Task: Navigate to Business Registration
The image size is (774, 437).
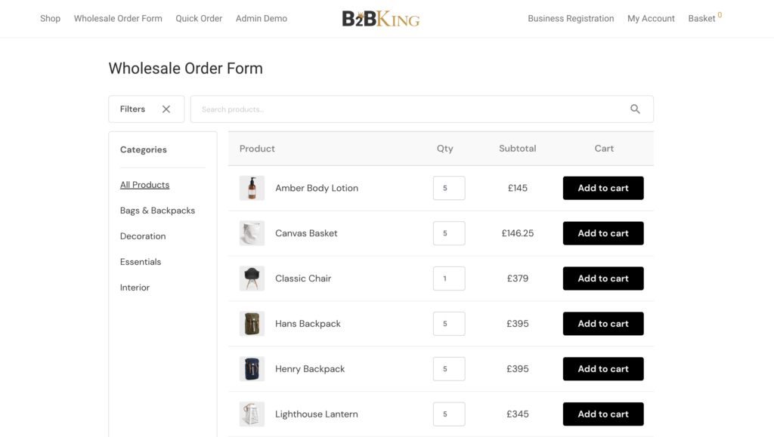Action: [571, 19]
